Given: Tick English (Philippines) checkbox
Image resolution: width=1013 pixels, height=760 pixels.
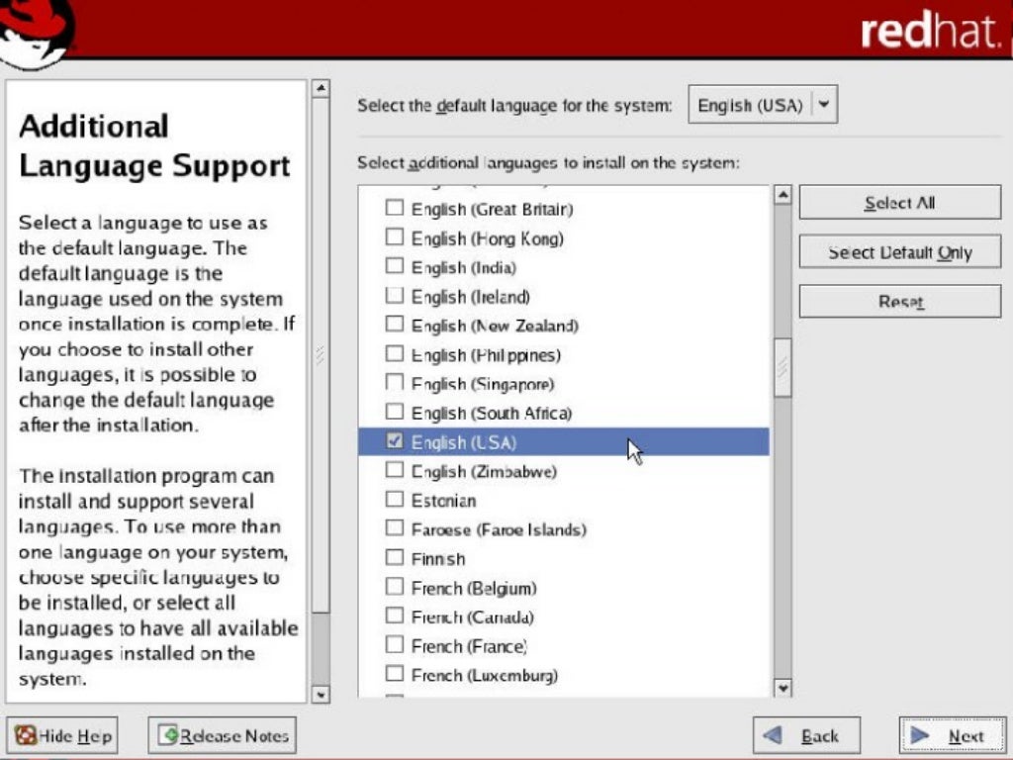Looking at the screenshot, I should [394, 353].
